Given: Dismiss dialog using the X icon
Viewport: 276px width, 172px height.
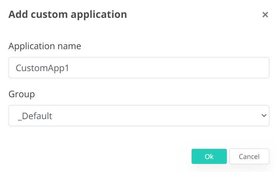Looking at the screenshot, I should [x=265, y=15].
